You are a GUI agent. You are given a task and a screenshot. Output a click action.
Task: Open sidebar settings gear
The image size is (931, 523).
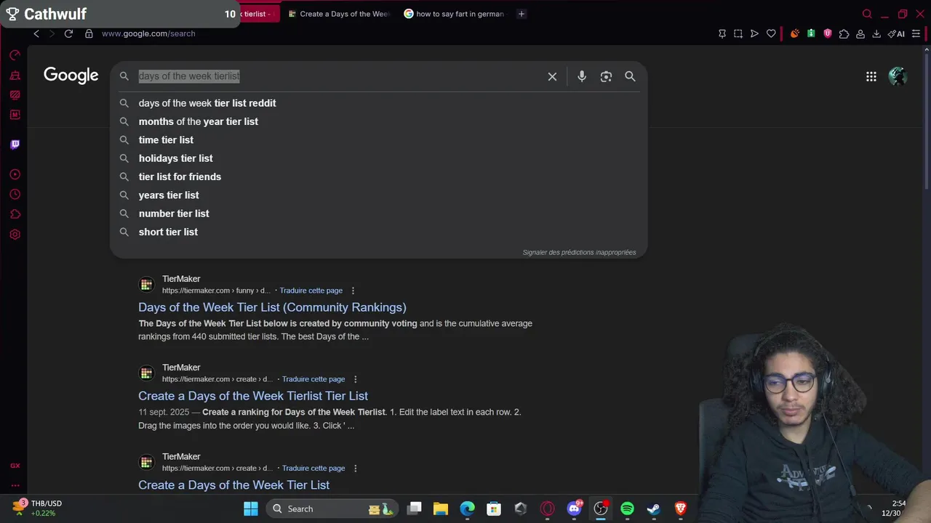(x=15, y=235)
